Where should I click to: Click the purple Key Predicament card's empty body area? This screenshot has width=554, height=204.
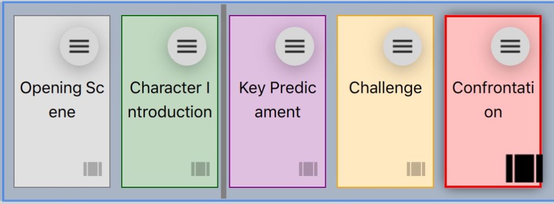(278, 141)
